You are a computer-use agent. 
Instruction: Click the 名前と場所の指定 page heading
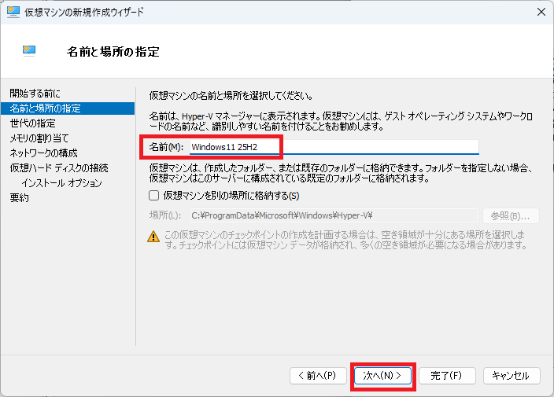[x=113, y=52]
